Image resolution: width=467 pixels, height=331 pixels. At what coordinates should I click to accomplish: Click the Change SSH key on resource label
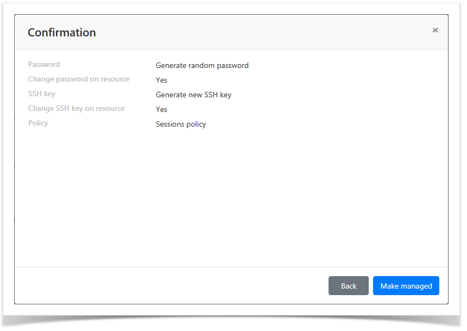click(76, 108)
